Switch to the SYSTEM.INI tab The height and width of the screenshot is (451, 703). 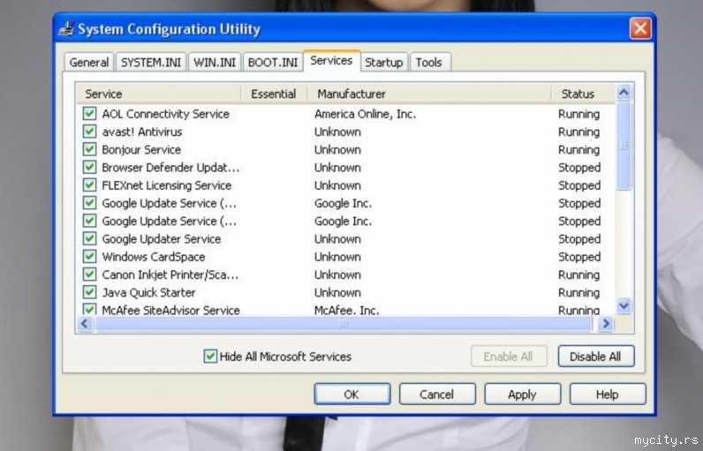click(x=151, y=63)
